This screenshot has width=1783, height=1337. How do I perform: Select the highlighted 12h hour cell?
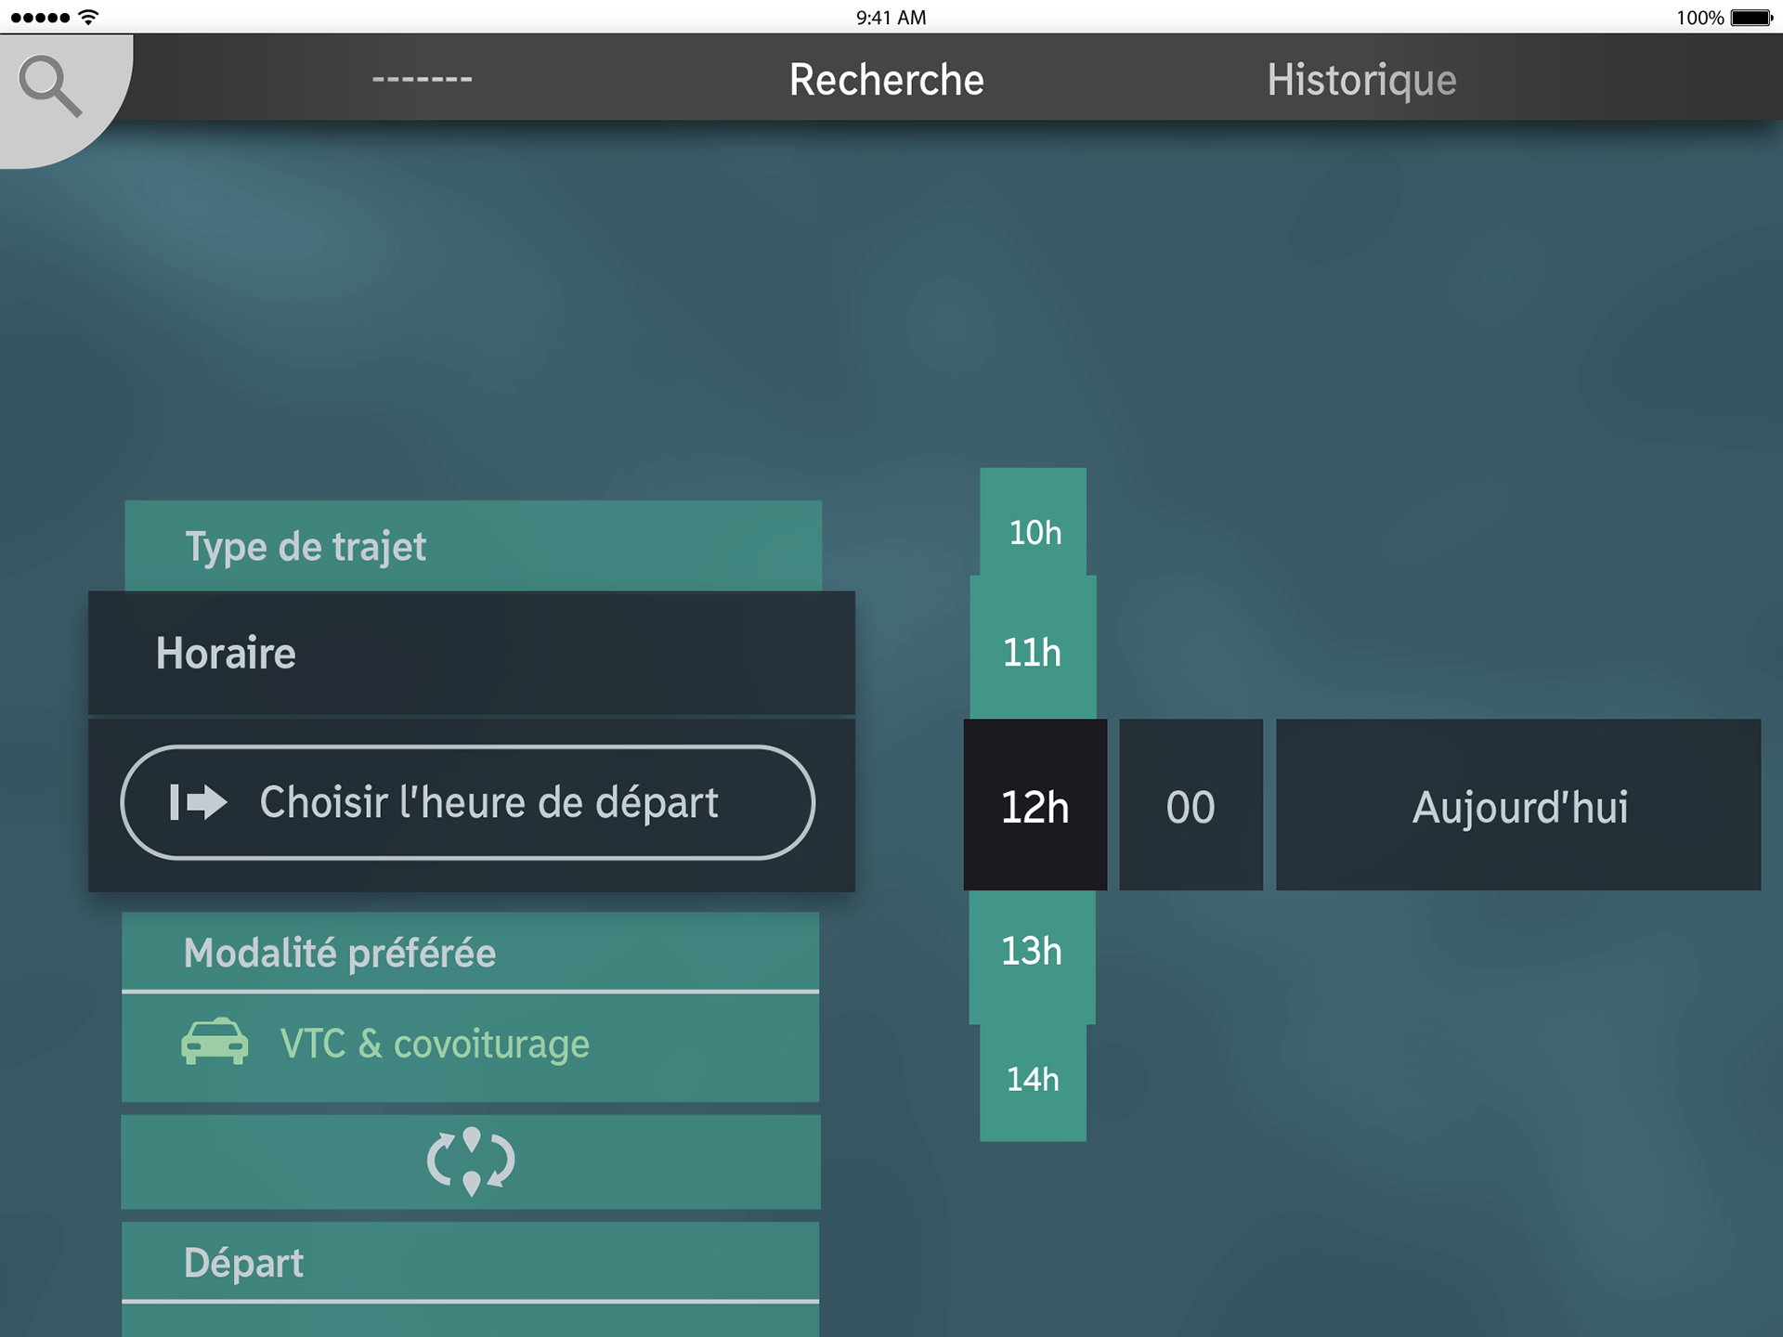point(1035,804)
